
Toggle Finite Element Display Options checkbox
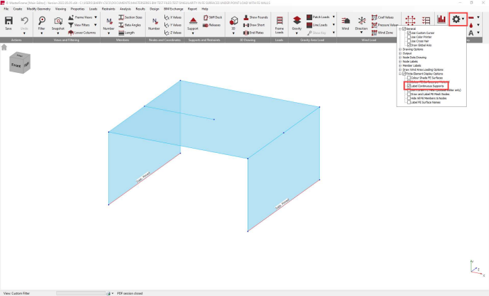pyautogui.click(x=404, y=74)
